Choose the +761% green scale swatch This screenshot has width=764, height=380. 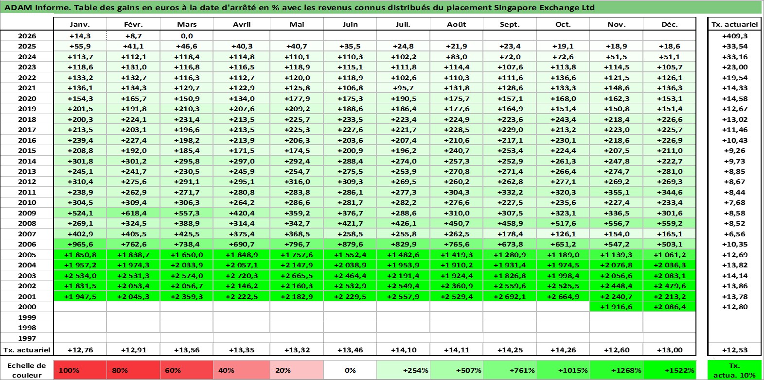tap(510, 370)
